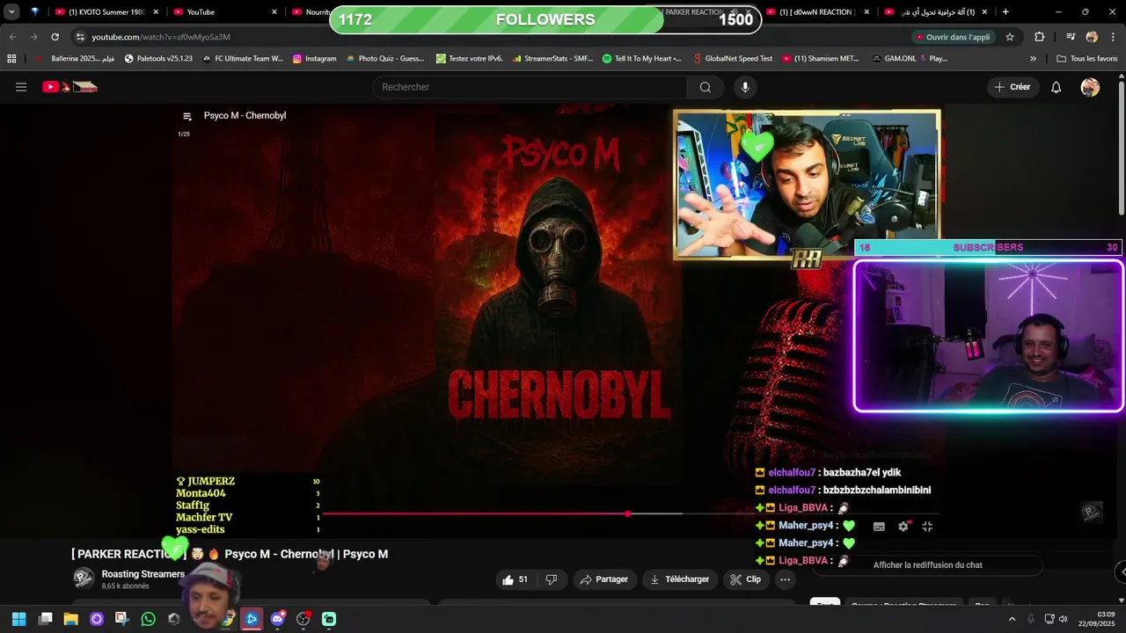The width and height of the screenshot is (1126, 633).
Task: Switch to the KYOTO Summer tab
Action: tap(106, 12)
